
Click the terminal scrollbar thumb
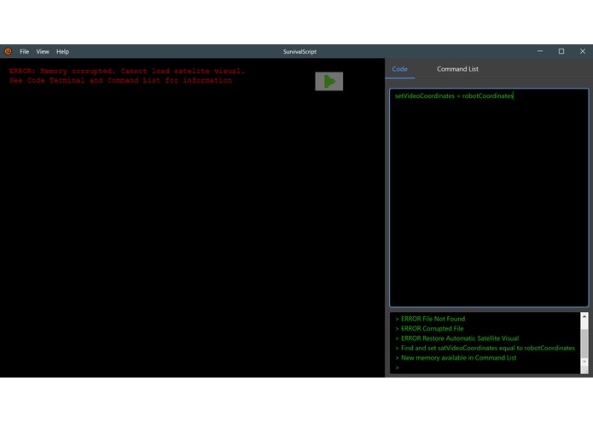584,343
